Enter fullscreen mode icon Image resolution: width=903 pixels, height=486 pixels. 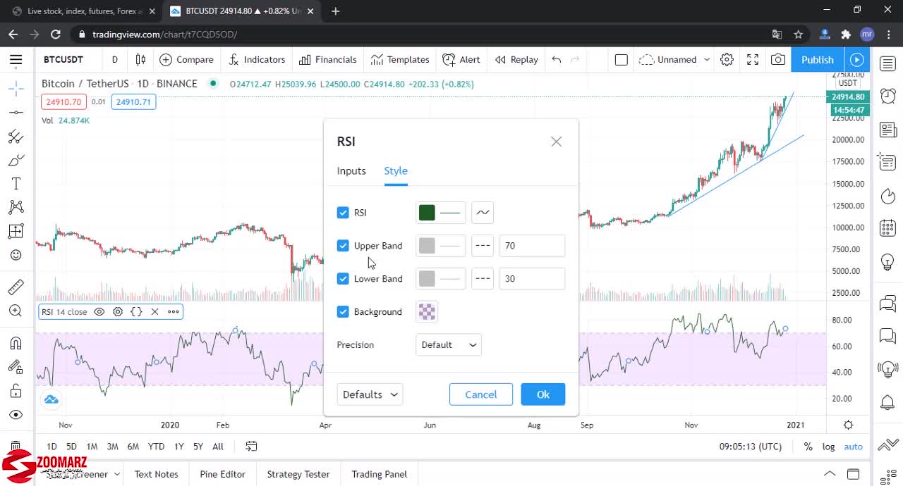(753, 60)
